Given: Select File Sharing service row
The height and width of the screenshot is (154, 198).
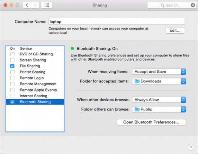Looking at the screenshot, I should click(35, 66).
